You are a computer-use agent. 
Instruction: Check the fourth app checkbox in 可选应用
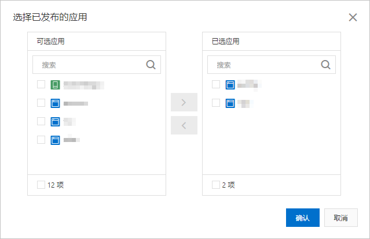point(41,140)
